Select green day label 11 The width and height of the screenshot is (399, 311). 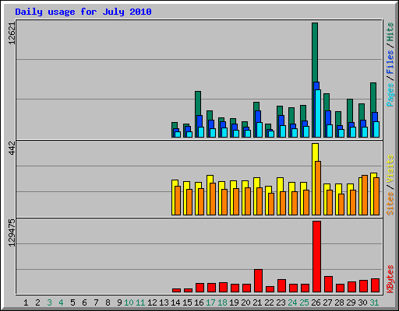(x=140, y=302)
